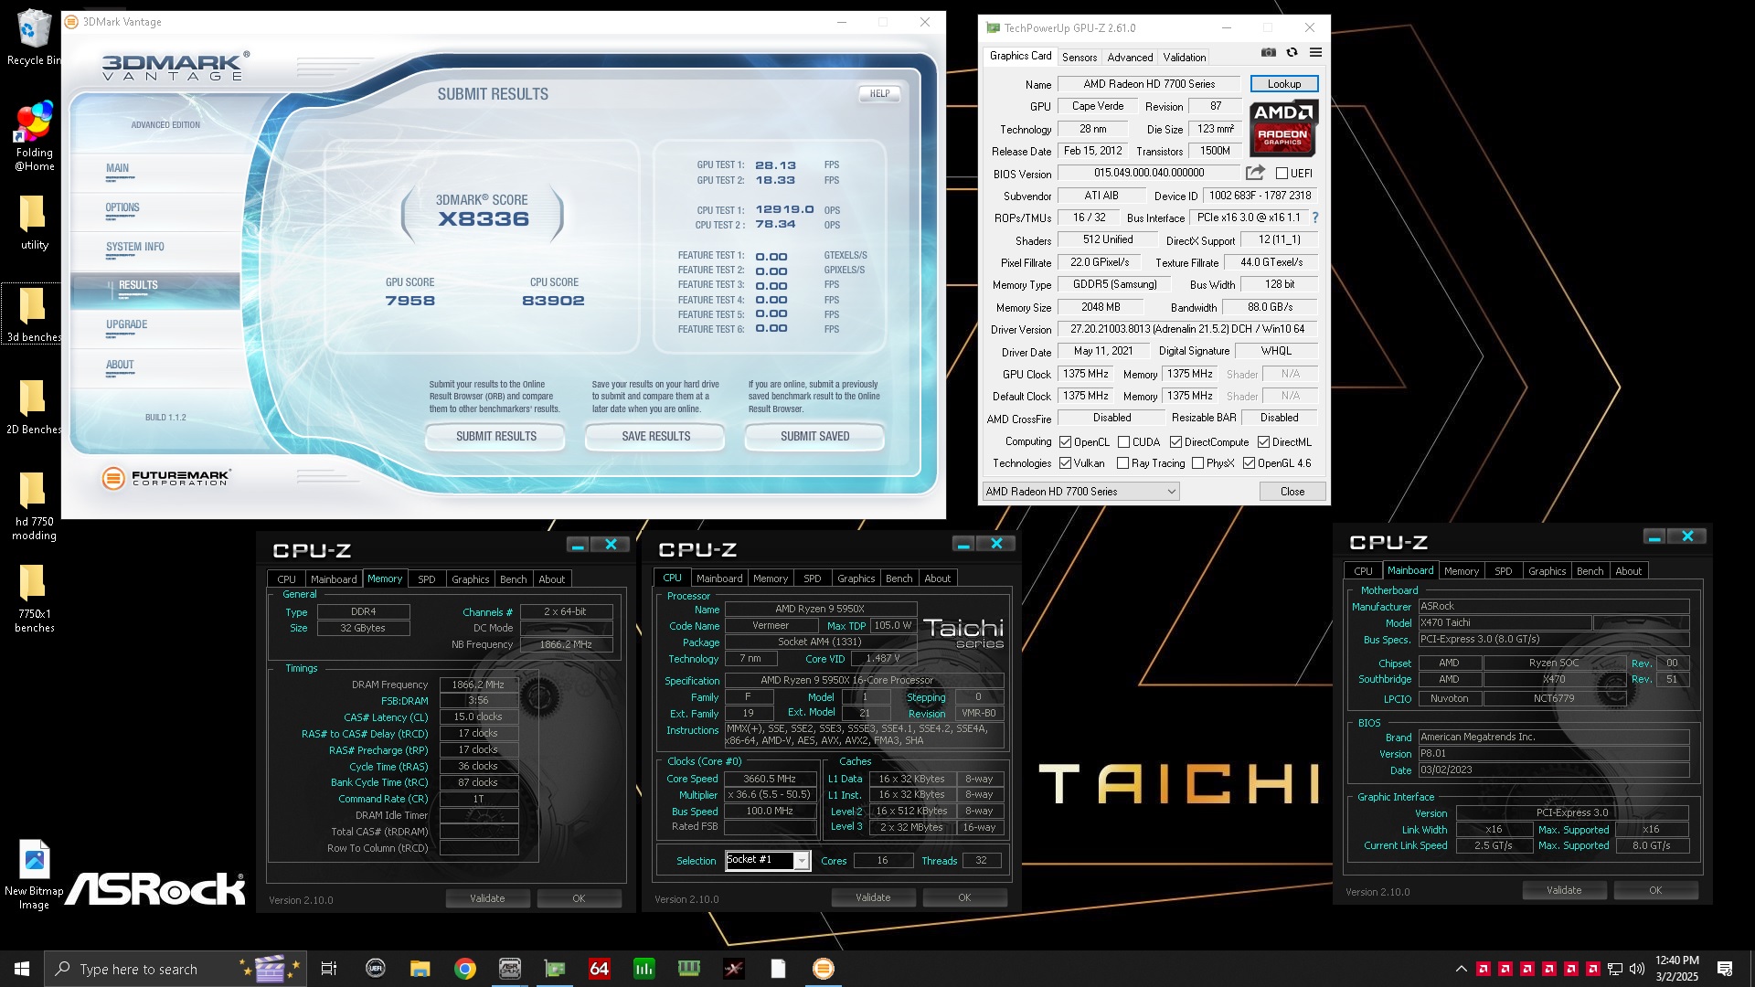Open Google Chrome from taskbar
This screenshot has width=1755, height=987.
pos(465,969)
